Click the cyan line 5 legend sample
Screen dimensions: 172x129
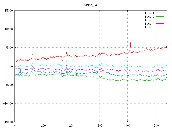160,27
